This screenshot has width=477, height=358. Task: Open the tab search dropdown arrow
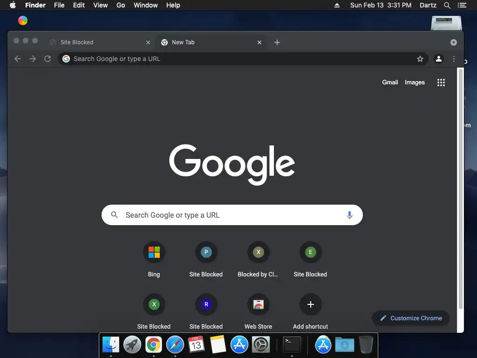point(453,42)
